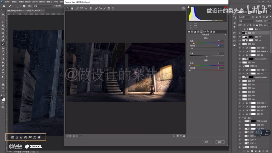Select the Rectangular Marquee tool
Viewport: 272px width, 153px height.
point(3,18)
